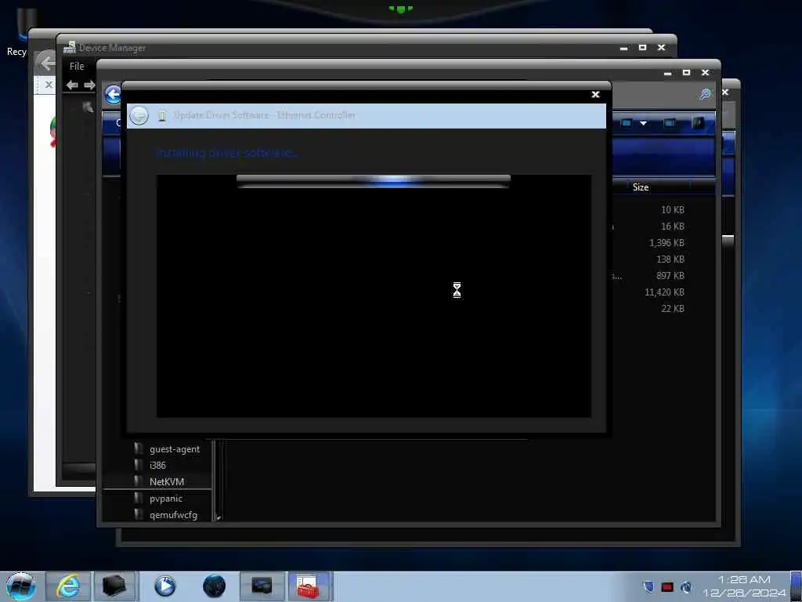This screenshot has width=802, height=602.
Task: Click the red flag tray icon
Action: pos(667,586)
